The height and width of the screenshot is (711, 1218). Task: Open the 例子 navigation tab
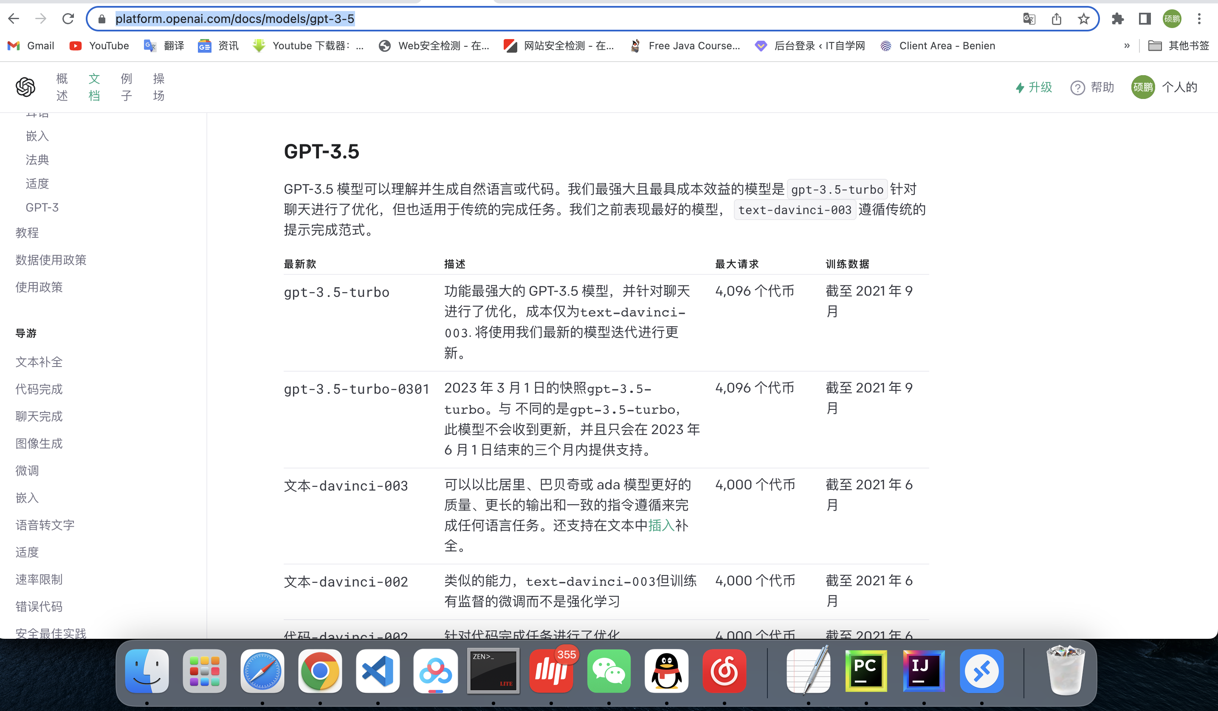[127, 87]
